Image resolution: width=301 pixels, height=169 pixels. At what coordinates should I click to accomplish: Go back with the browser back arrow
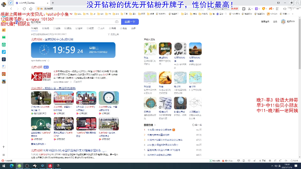[x=11, y=9]
